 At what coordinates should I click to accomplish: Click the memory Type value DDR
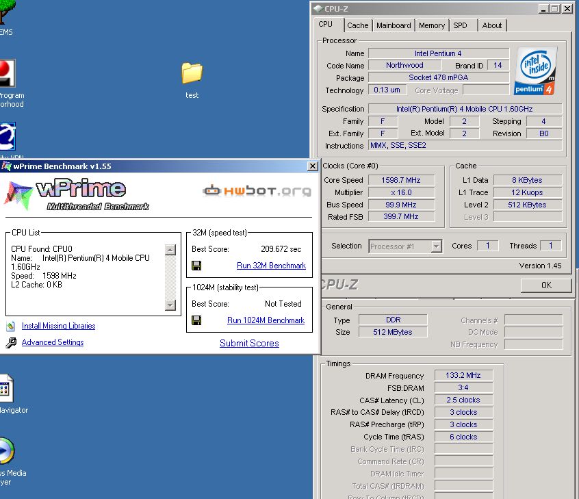click(393, 320)
